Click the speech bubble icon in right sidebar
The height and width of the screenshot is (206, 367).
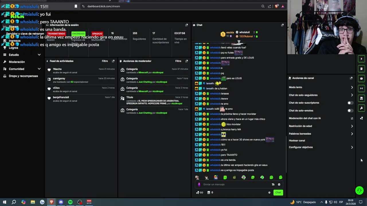click(x=361, y=79)
